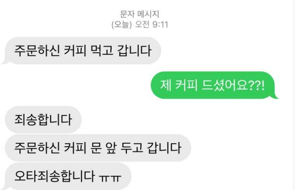Click the '(오늘) 오전 9:11' timestamp
Viewport: 295px width, 190px height.
tap(140, 24)
